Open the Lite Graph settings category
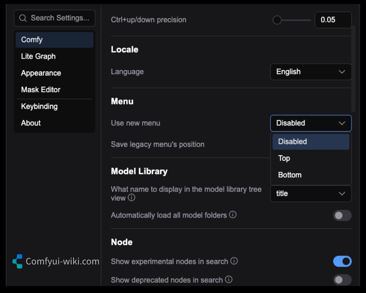The height and width of the screenshot is (293, 366). [x=38, y=56]
